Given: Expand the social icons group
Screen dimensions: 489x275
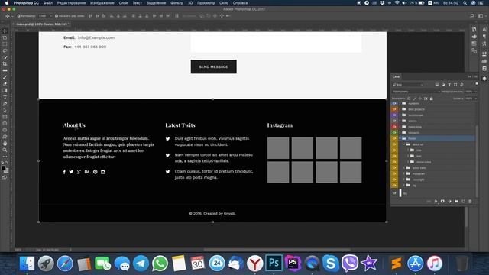Looking at the screenshot, I should tap(408, 162).
